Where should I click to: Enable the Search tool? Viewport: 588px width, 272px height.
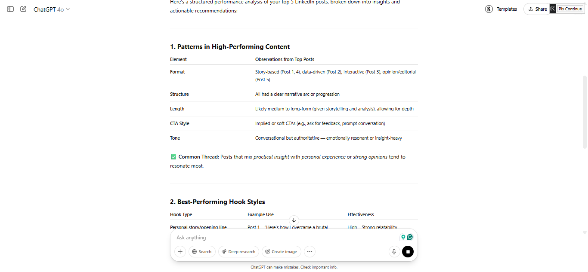(x=202, y=252)
